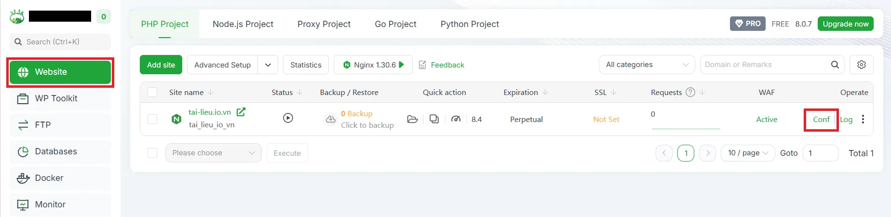Viewport: 891px width, 217px height.
Task: Open the three-dot more actions menu
Action: (863, 119)
